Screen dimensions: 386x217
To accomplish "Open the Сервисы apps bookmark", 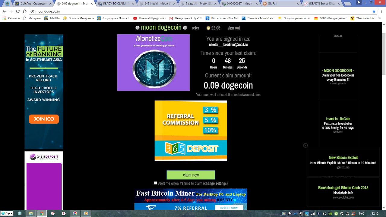I will pyautogui.click(x=11, y=18).
